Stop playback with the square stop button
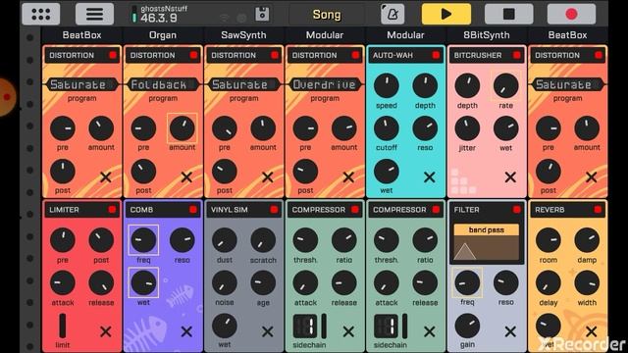Viewport: 628px width, 353px height. (x=508, y=14)
